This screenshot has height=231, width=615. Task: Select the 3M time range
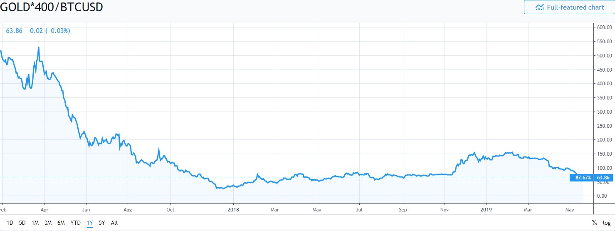pyautogui.click(x=48, y=223)
